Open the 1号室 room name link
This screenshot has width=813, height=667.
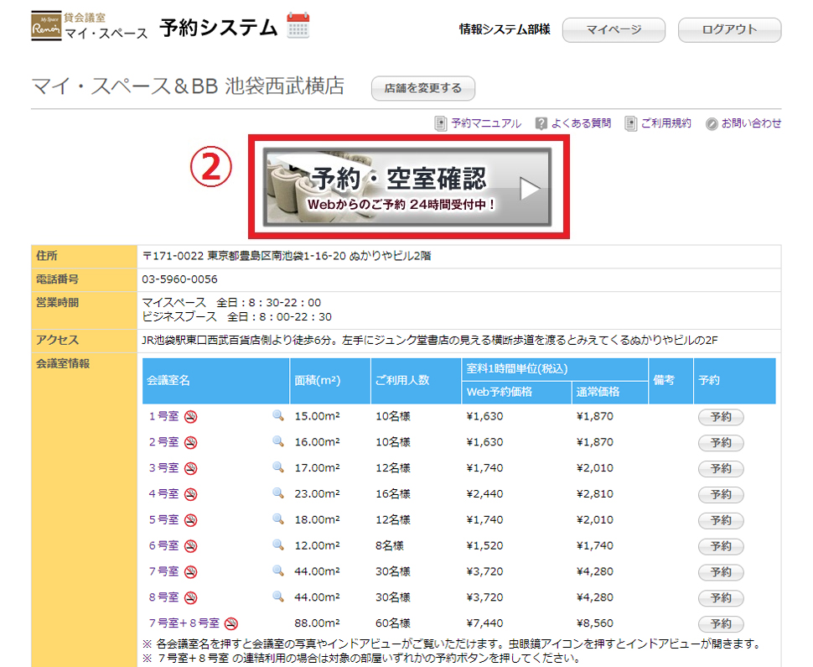(163, 417)
